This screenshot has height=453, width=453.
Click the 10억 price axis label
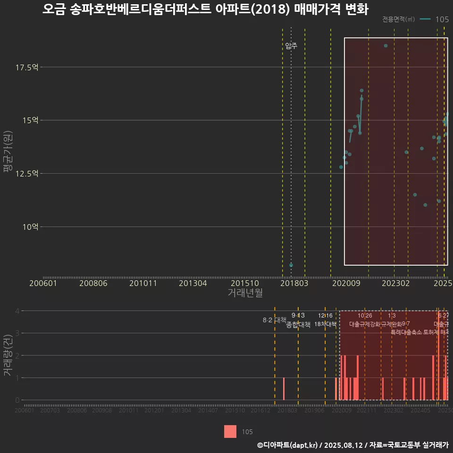(x=31, y=227)
